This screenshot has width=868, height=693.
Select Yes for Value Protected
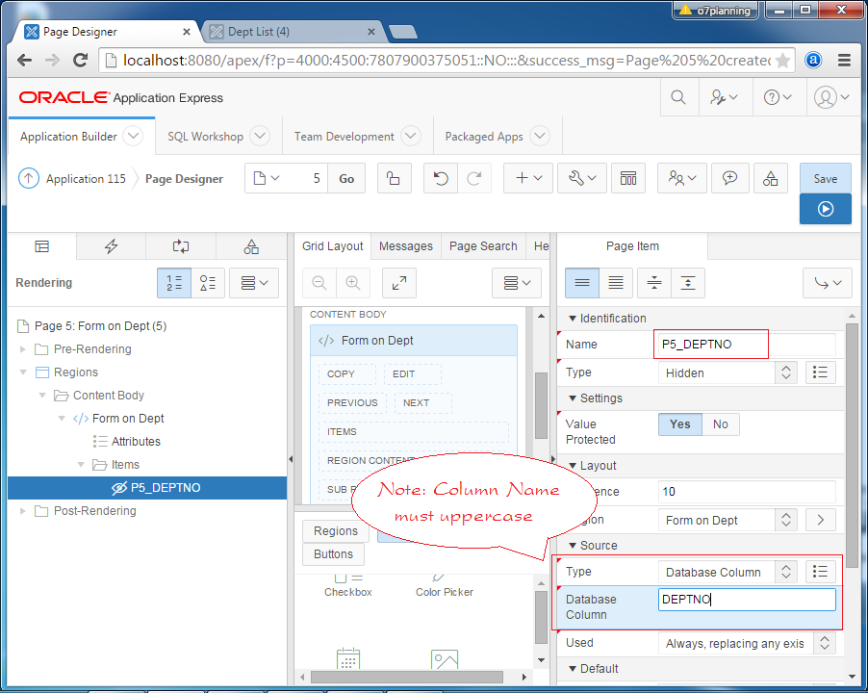click(680, 424)
